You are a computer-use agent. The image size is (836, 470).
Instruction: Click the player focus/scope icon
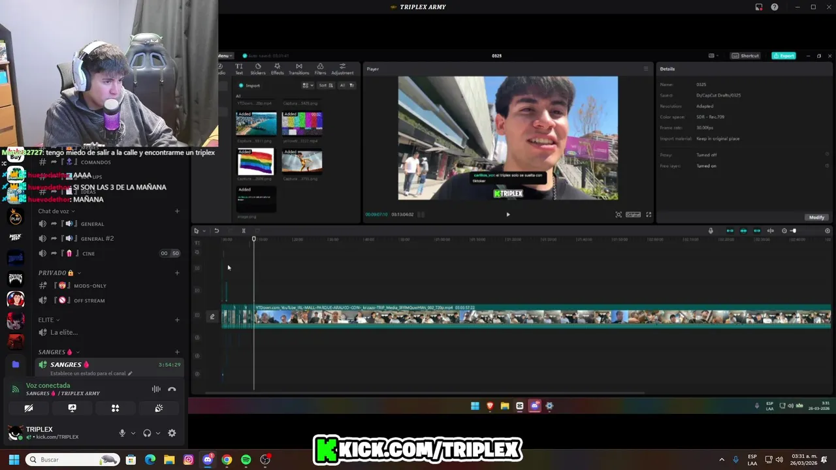click(x=619, y=214)
